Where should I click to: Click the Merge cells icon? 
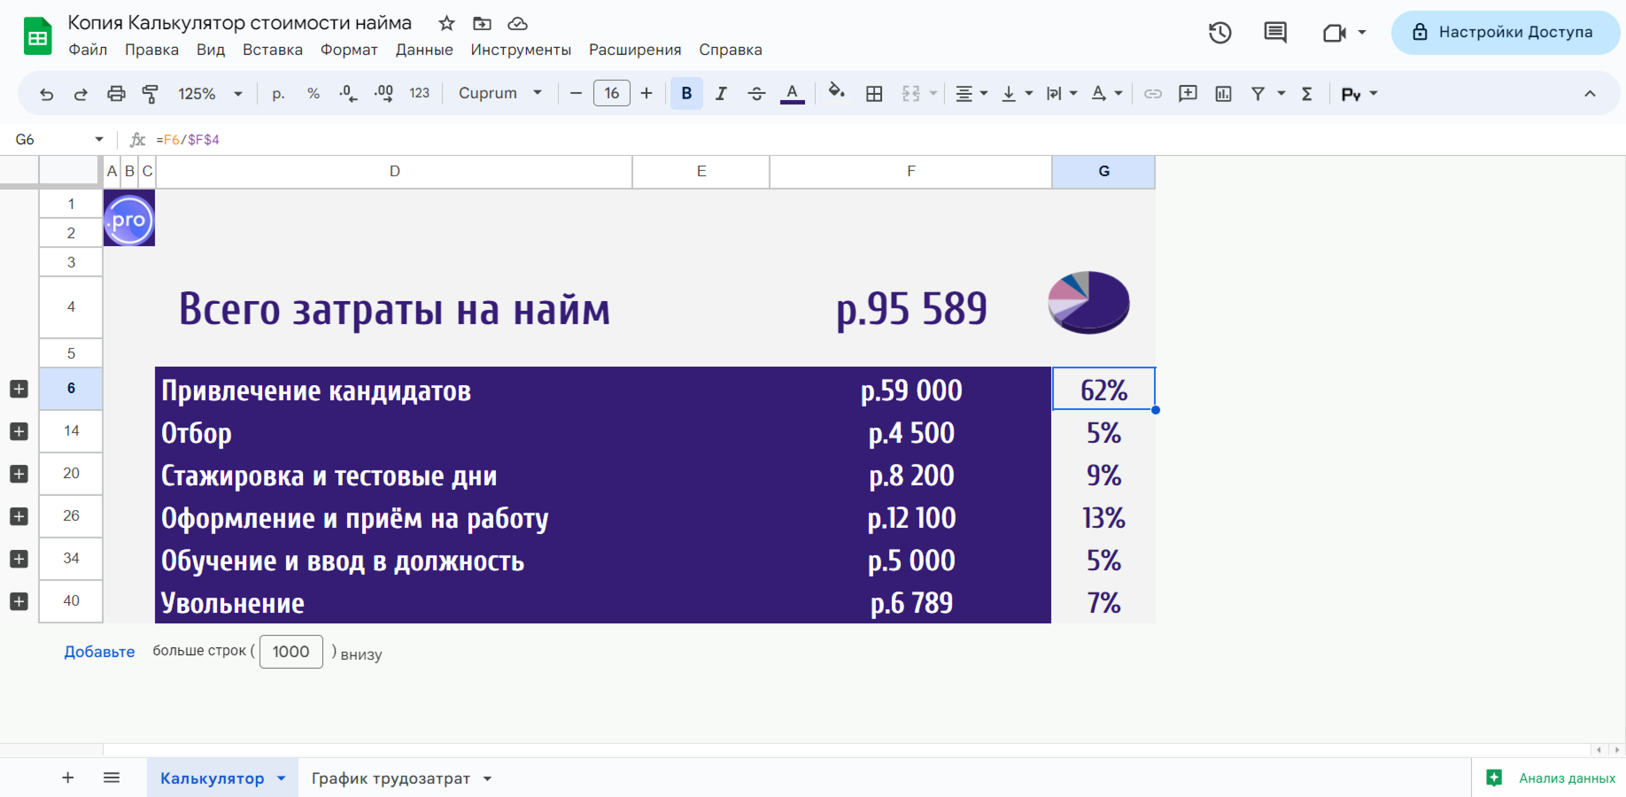[911, 94]
